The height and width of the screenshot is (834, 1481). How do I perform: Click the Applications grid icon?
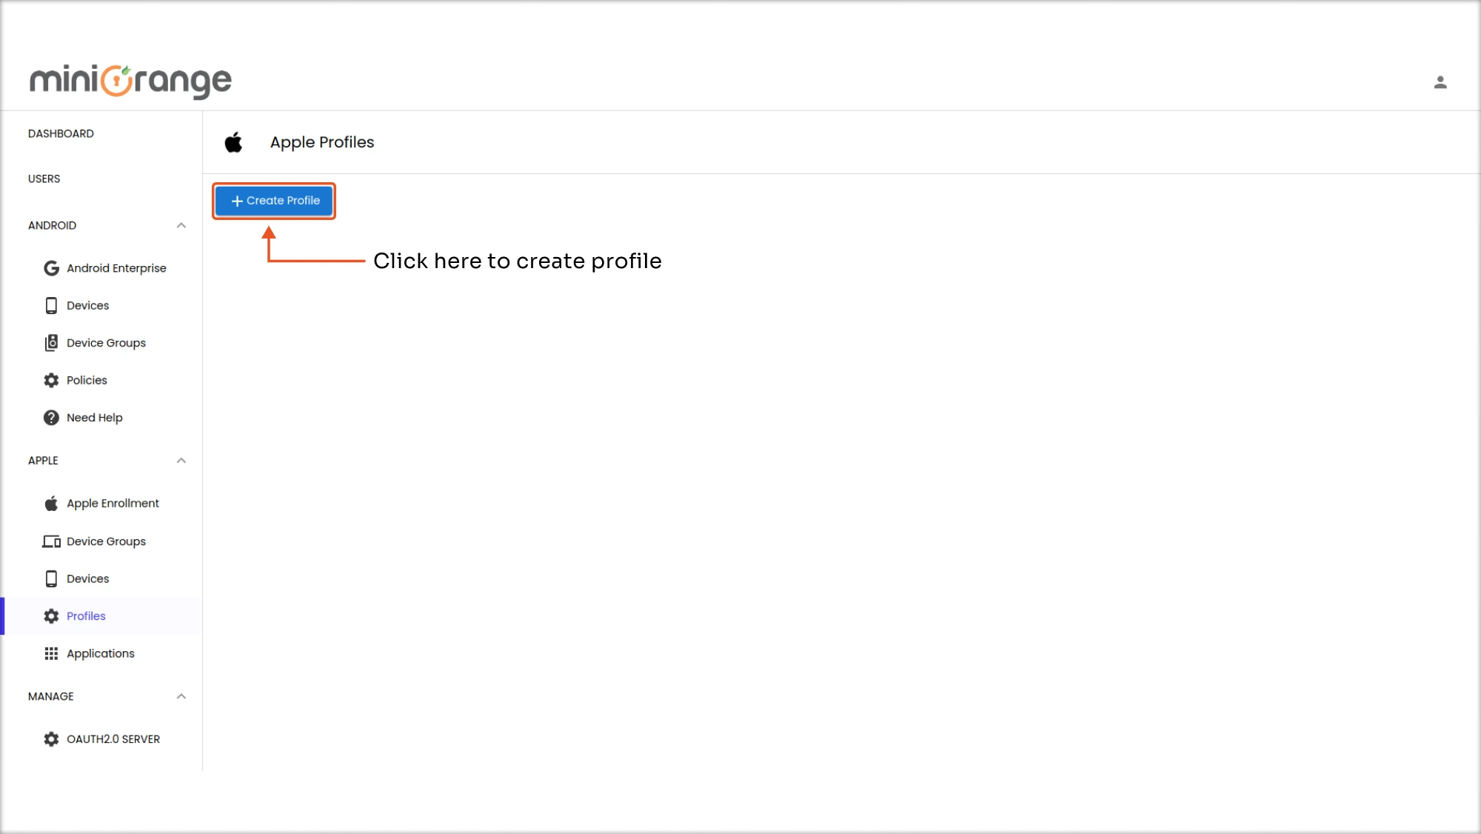pos(50,653)
